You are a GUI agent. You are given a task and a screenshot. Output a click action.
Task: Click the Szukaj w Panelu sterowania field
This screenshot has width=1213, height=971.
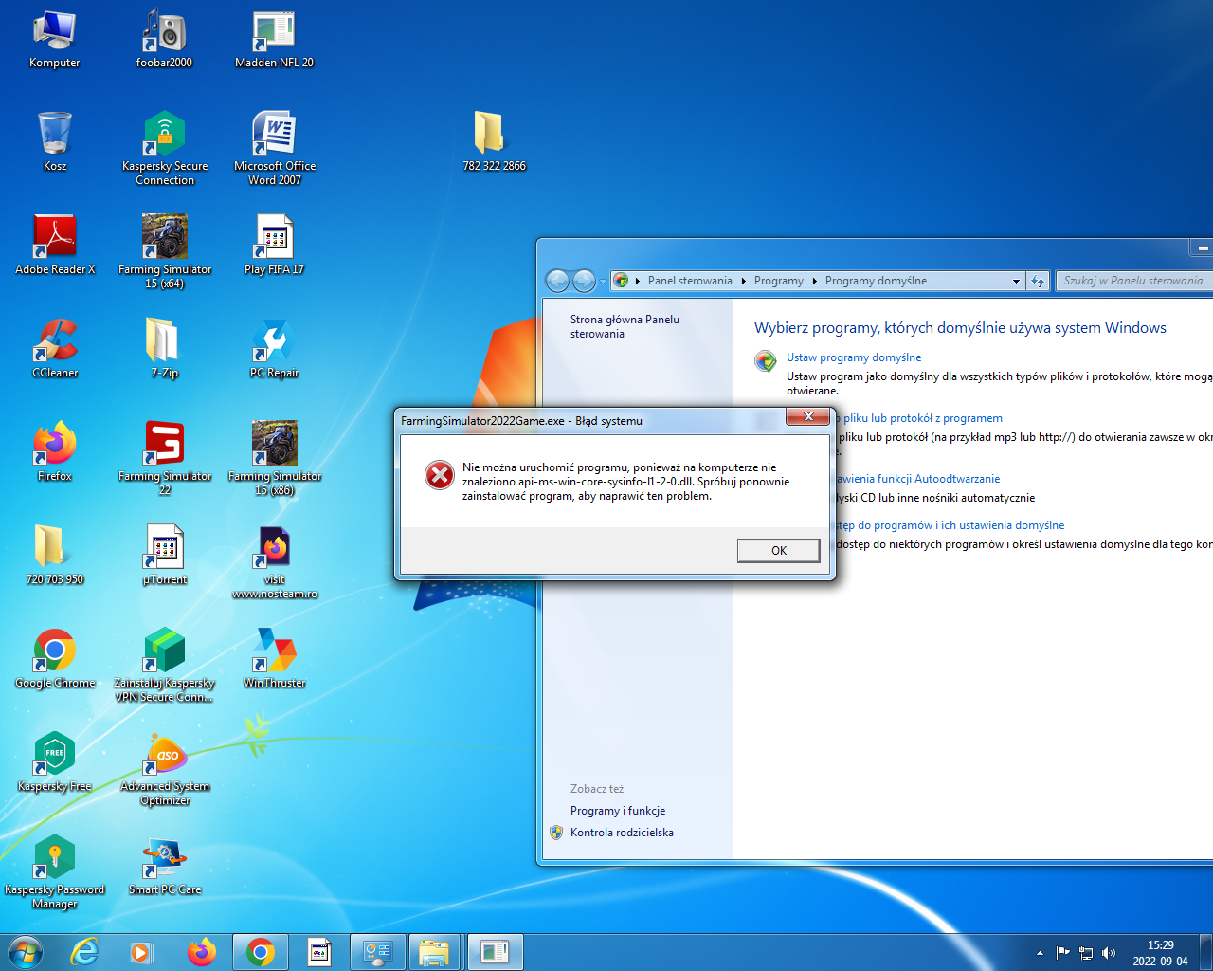(x=1133, y=281)
